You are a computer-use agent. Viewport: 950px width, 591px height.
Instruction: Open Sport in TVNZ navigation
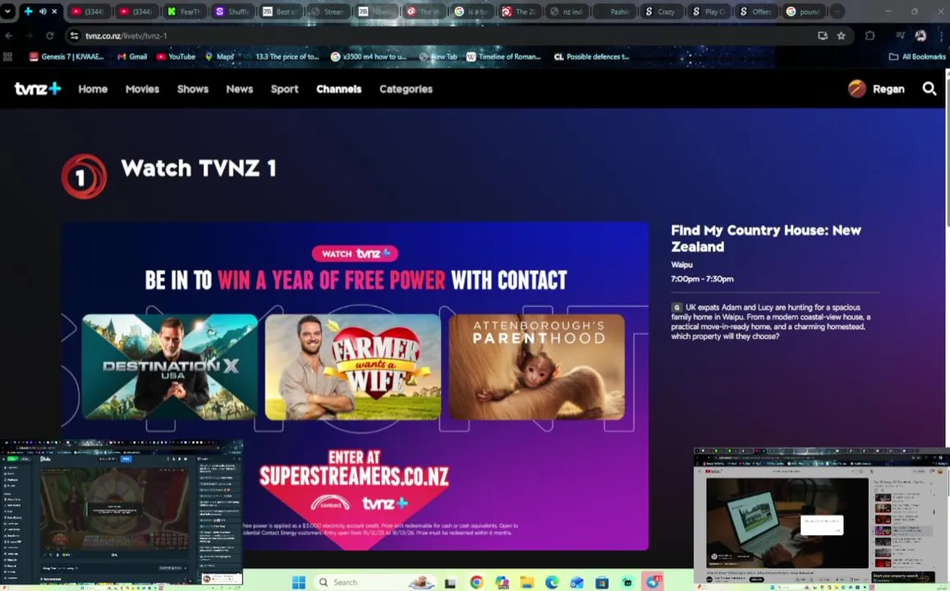point(284,89)
